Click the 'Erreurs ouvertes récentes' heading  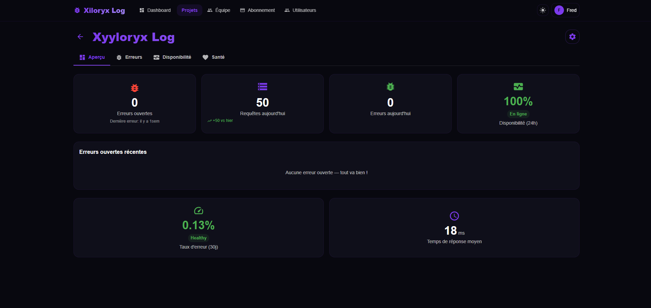[113, 152]
